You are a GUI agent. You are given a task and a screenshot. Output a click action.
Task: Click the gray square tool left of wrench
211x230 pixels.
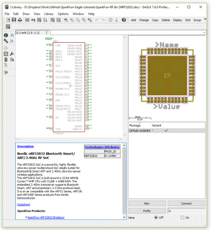click(x=6, y=54)
